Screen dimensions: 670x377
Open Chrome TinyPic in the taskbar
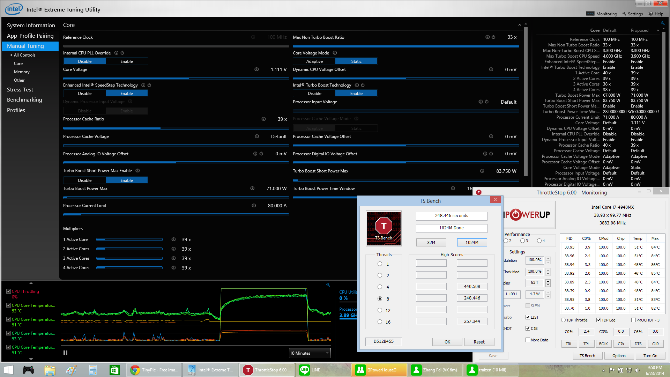pos(154,370)
